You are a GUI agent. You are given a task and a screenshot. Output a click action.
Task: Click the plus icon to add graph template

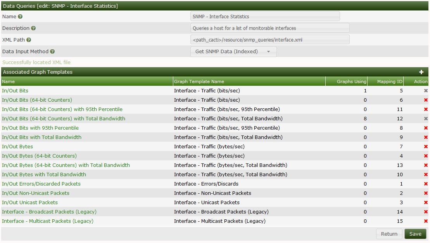pyautogui.click(x=421, y=72)
